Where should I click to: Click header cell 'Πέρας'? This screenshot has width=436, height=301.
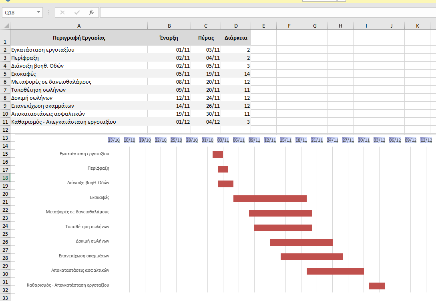coord(206,38)
